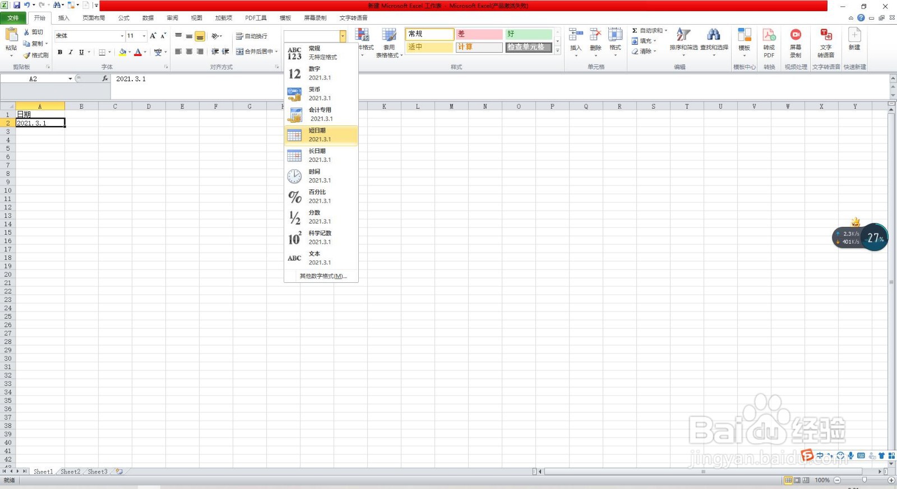Toggle bottom vertical alignment button
897x489 pixels.
200,36
